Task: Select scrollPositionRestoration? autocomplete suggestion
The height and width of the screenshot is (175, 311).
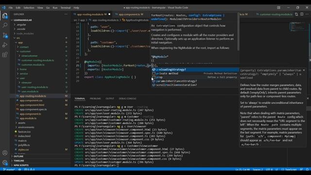Action: pyautogui.click(x=195, y=85)
